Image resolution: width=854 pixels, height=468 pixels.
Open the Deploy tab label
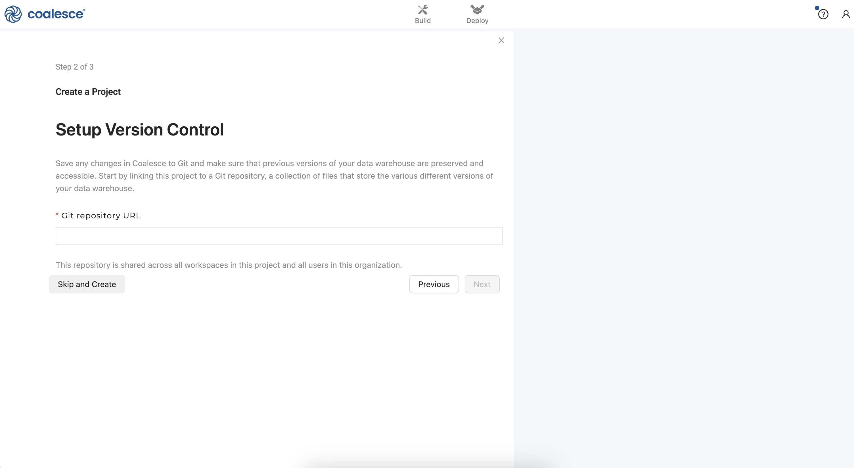point(477,20)
